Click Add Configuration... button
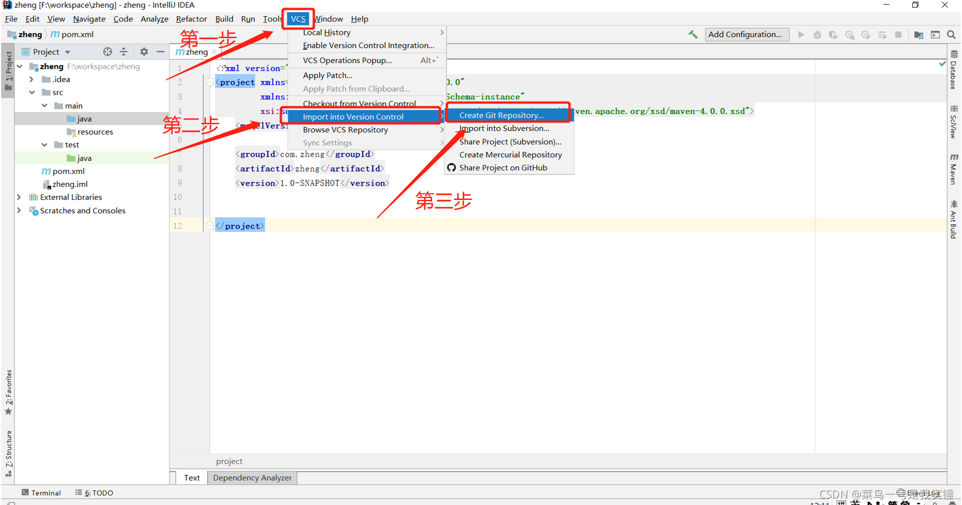Screen dimensions: 962x505 (x=746, y=35)
